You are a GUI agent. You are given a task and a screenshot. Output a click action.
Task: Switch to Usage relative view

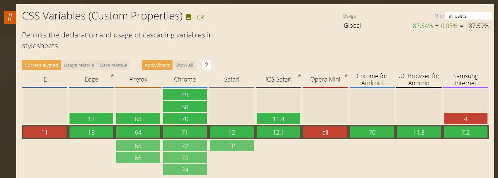pos(79,65)
